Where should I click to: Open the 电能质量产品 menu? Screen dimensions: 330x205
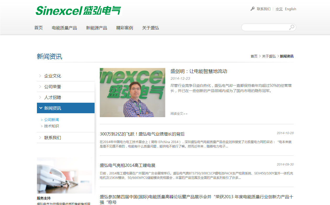coord(64,28)
